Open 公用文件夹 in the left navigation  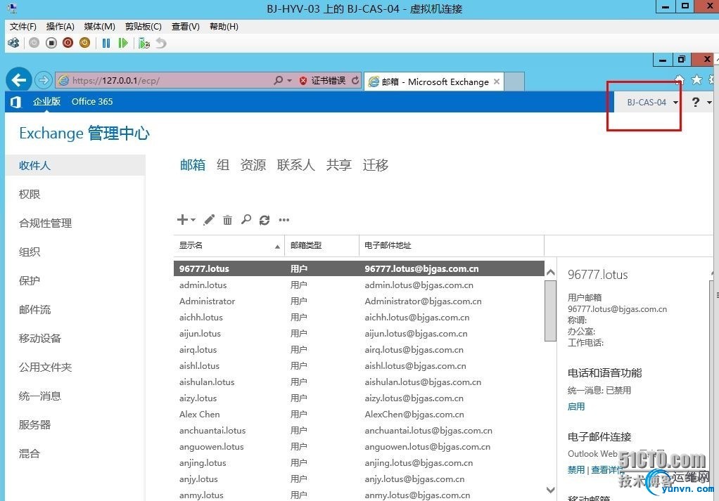pyautogui.click(x=46, y=367)
